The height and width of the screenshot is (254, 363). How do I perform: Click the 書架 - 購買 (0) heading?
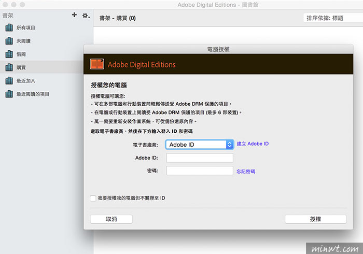(x=118, y=18)
